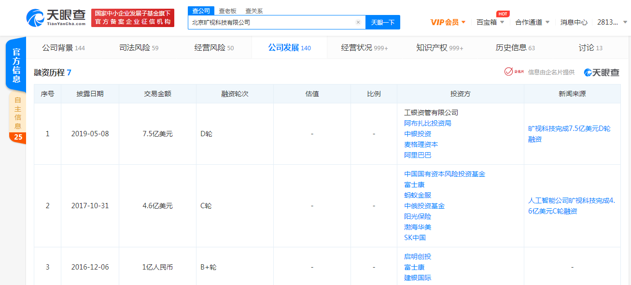Select the 官方信息 sidebar tab
The image size is (631, 285).
(16, 65)
